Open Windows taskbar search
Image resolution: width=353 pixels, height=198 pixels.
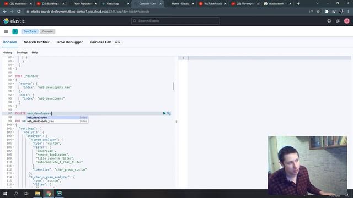(16, 193)
